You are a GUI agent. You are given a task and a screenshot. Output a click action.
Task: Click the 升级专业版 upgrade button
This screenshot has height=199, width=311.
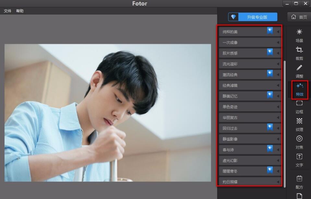tap(253, 17)
